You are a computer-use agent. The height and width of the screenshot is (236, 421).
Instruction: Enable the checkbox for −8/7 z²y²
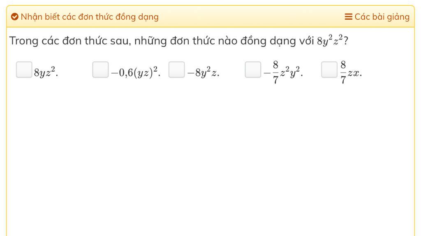coord(253,69)
